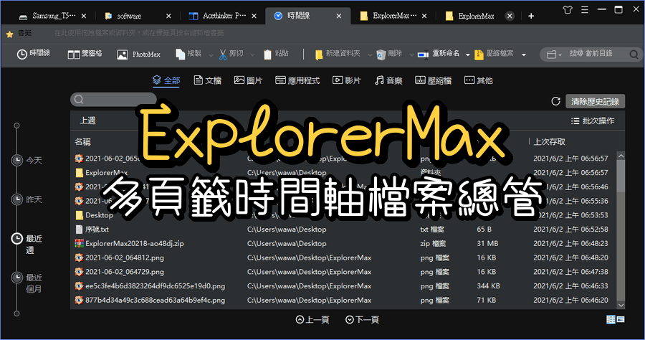Image resolution: width=645 pixels, height=340 pixels.
Task: Select 2021-06-02_064812.png file
Action: tap(125, 258)
